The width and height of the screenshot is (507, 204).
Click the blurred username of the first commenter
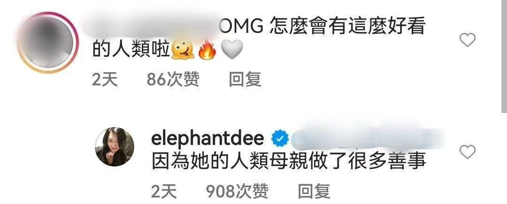(x=152, y=25)
